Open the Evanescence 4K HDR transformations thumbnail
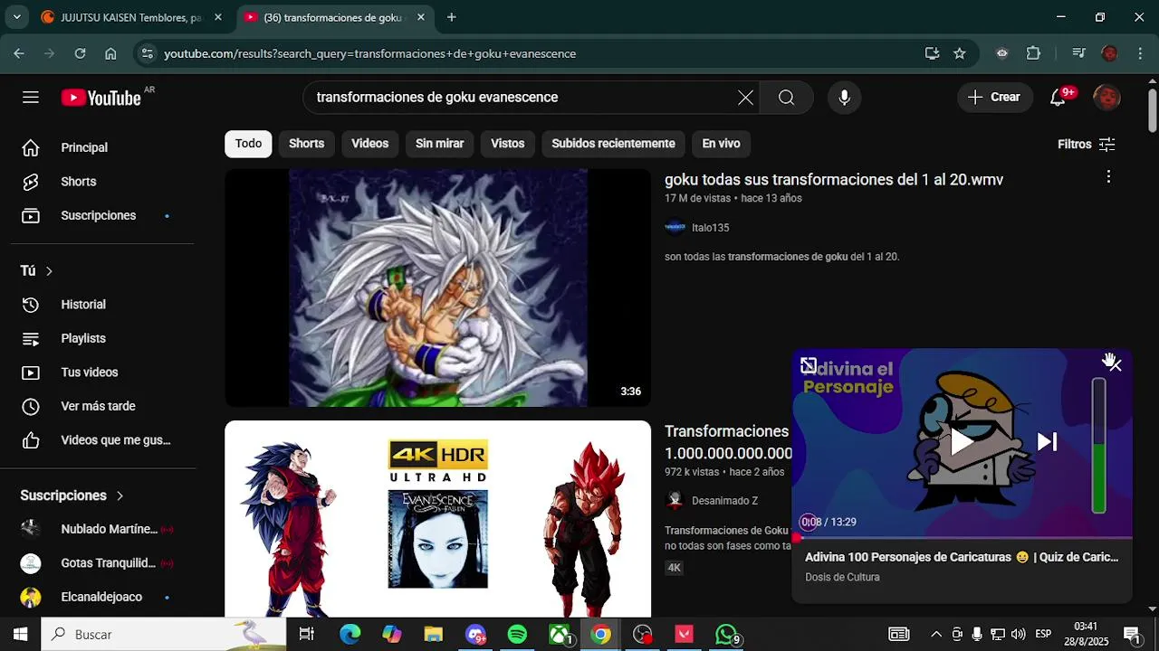Viewport: 1159px width, 651px height. coord(437,519)
